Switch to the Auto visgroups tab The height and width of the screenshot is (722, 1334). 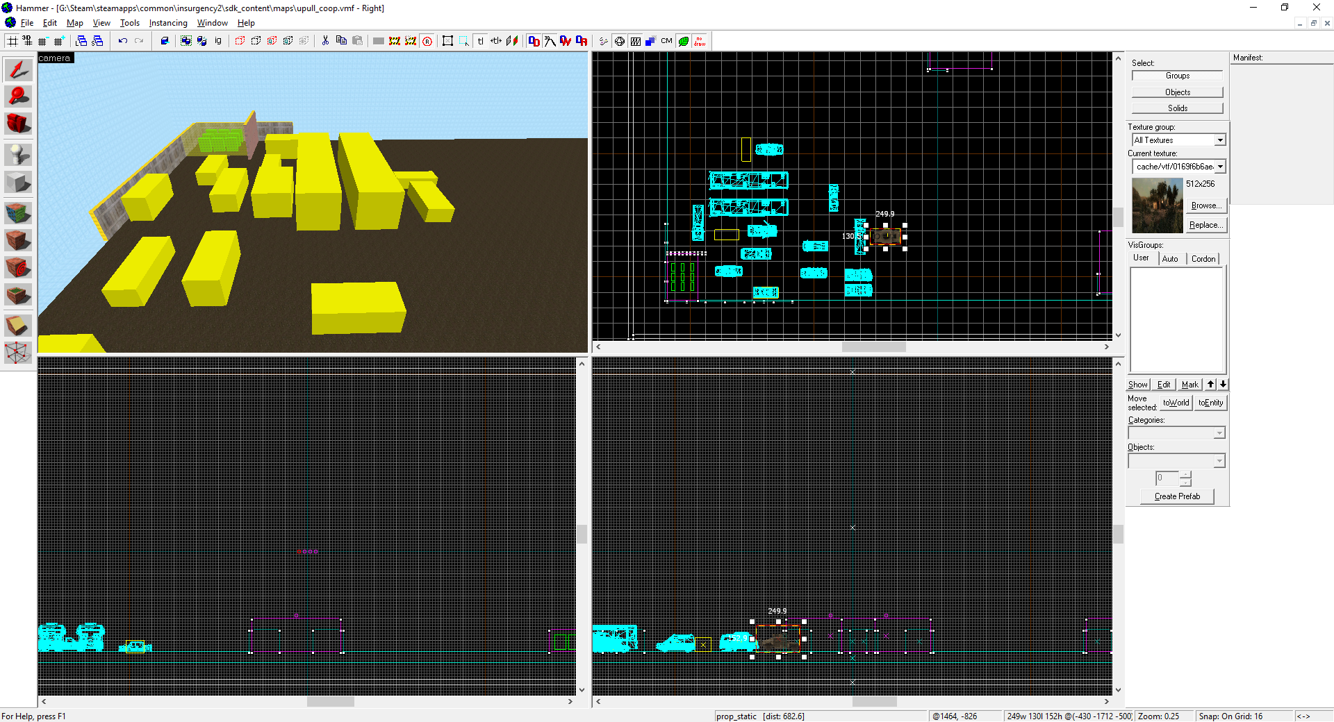(x=1171, y=259)
